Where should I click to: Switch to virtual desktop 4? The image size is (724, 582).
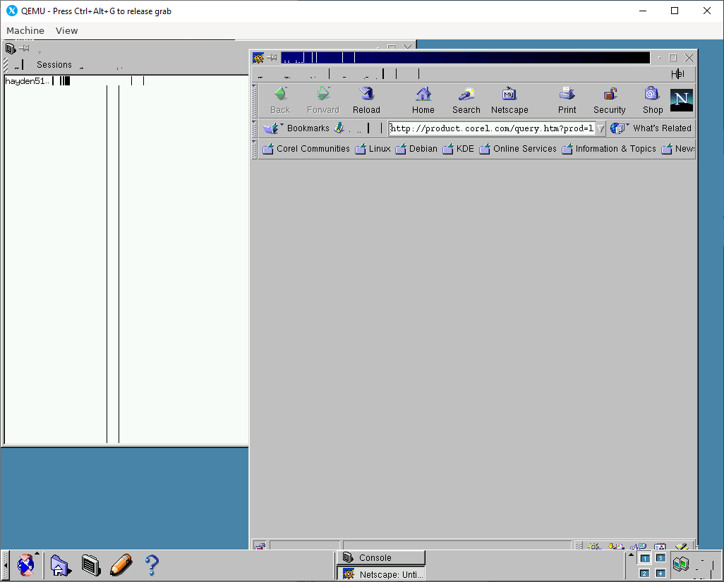click(x=660, y=574)
